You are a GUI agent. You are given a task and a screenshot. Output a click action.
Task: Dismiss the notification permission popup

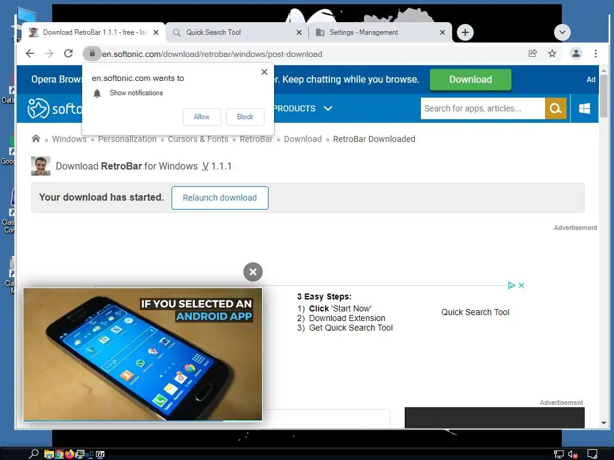(x=264, y=72)
